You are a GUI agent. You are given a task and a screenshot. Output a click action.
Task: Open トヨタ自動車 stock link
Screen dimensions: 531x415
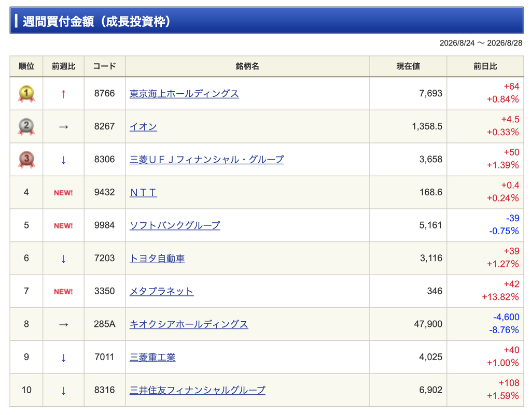click(157, 259)
